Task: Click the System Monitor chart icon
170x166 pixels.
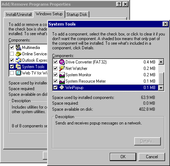Action: click(62, 75)
